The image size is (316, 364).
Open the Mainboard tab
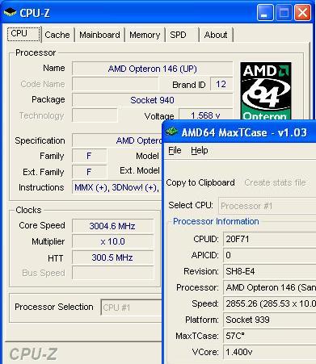click(x=99, y=35)
